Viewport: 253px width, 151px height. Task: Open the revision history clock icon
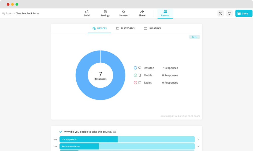coord(221,13)
